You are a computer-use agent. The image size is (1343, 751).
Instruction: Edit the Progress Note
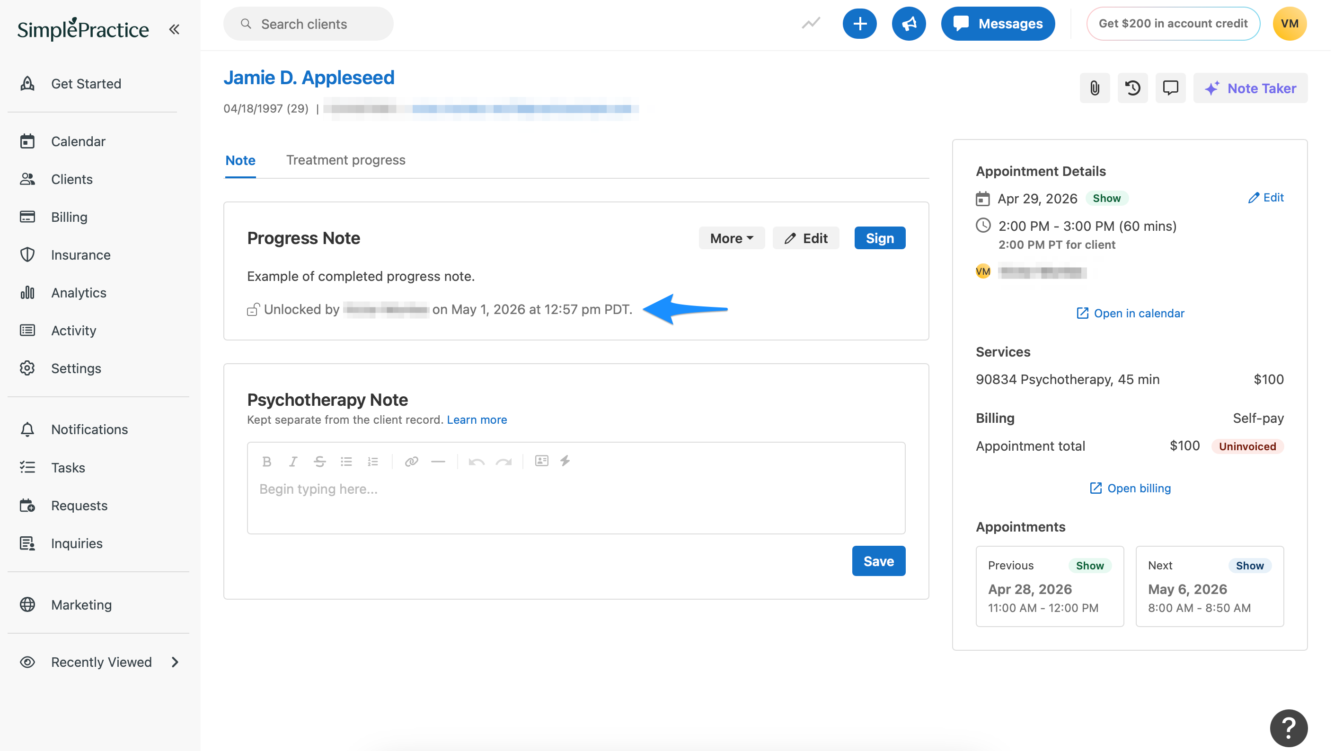tap(806, 238)
